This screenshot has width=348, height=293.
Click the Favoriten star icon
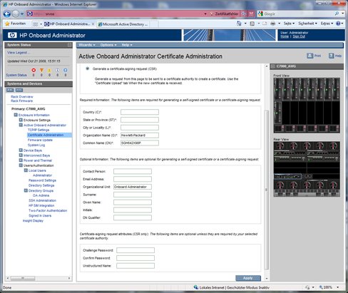pos(7,24)
